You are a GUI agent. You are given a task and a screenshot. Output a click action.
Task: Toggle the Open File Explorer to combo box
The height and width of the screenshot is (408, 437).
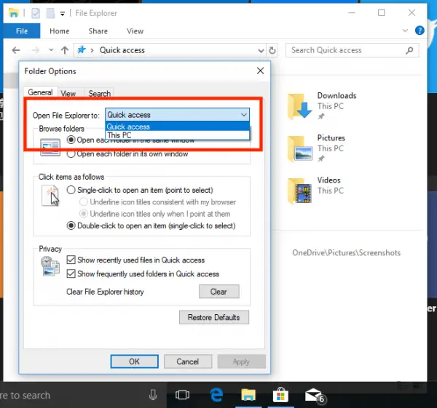click(177, 115)
